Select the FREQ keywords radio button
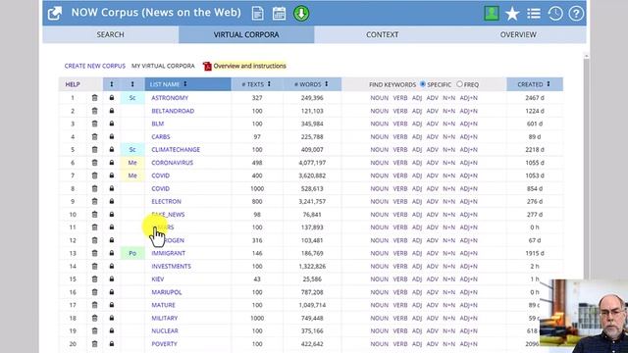The image size is (628, 353). 459,84
